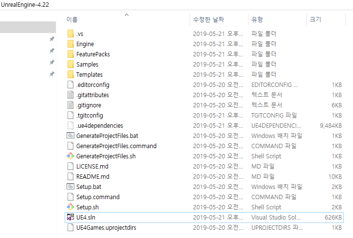The height and width of the screenshot is (238, 353).
Task: Click the GenerateProjectFiles.command file icon
Action: coord(71,146)
